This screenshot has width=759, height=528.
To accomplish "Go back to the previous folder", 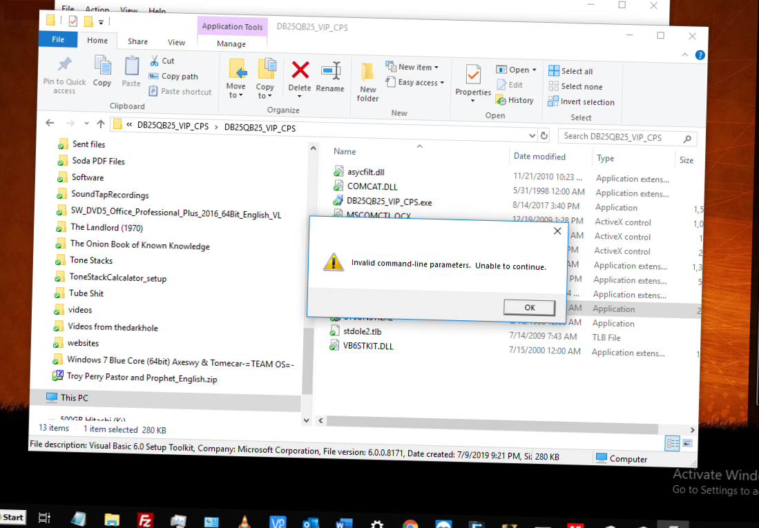I will tap(50, 123).
